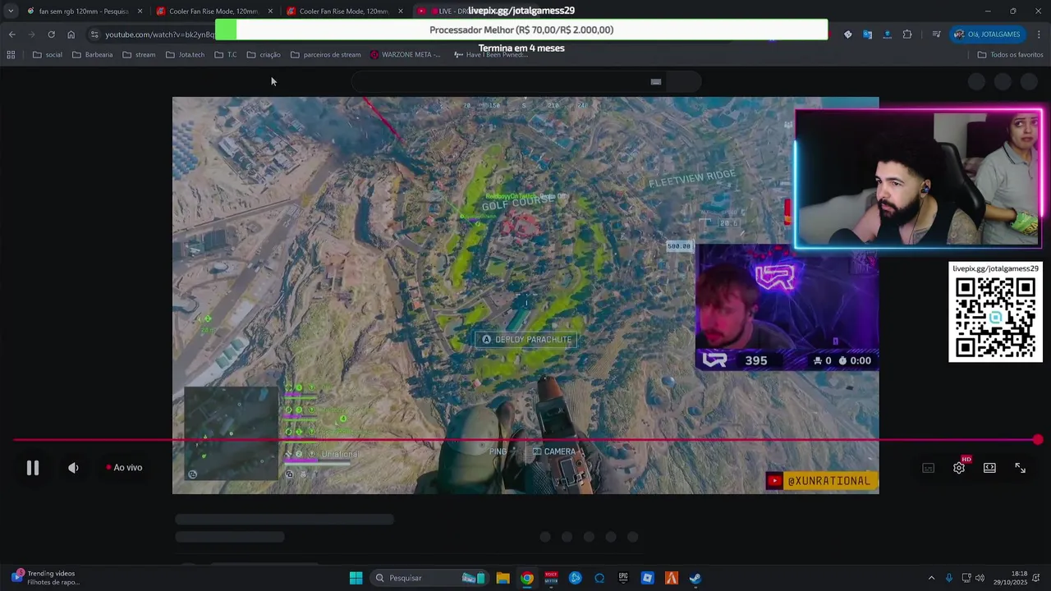Open the Chrome three-dot menu
Image resolution: width=1051 pixels, height=591 pixels.
(x=1039, y=34)
